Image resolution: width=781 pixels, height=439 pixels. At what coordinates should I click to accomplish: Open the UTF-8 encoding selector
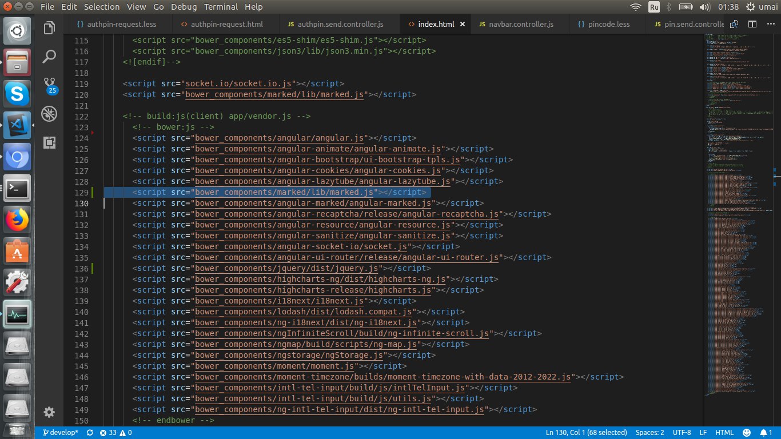tap(682, 433)
